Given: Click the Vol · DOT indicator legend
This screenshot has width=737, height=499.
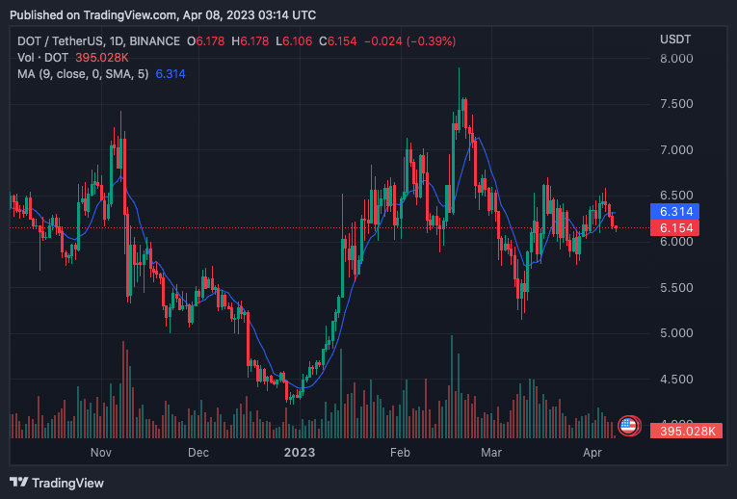Looking at the screenshot, I should (42, 58).
